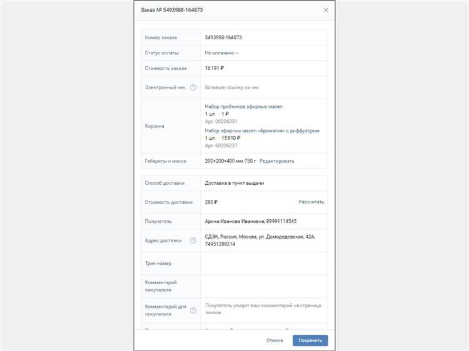
Task: Open help icon next to Электронный чек
Action: tap(193, 87)
